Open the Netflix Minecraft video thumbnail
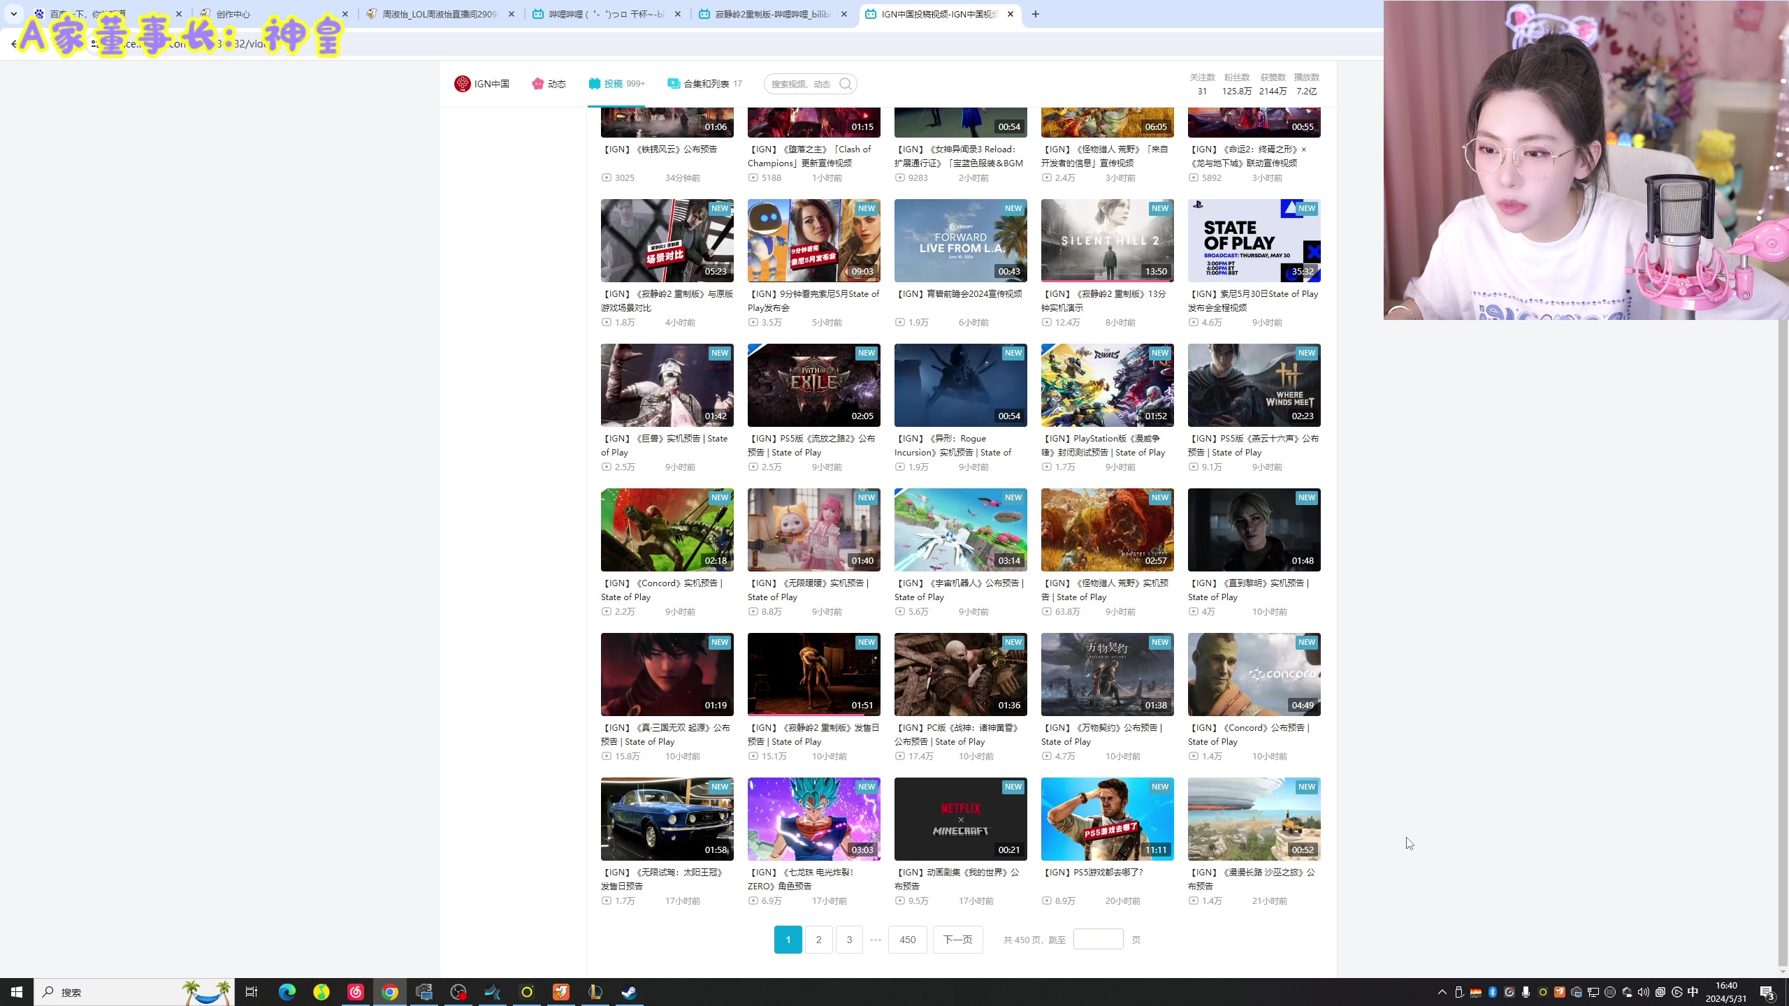 [960, 819]
